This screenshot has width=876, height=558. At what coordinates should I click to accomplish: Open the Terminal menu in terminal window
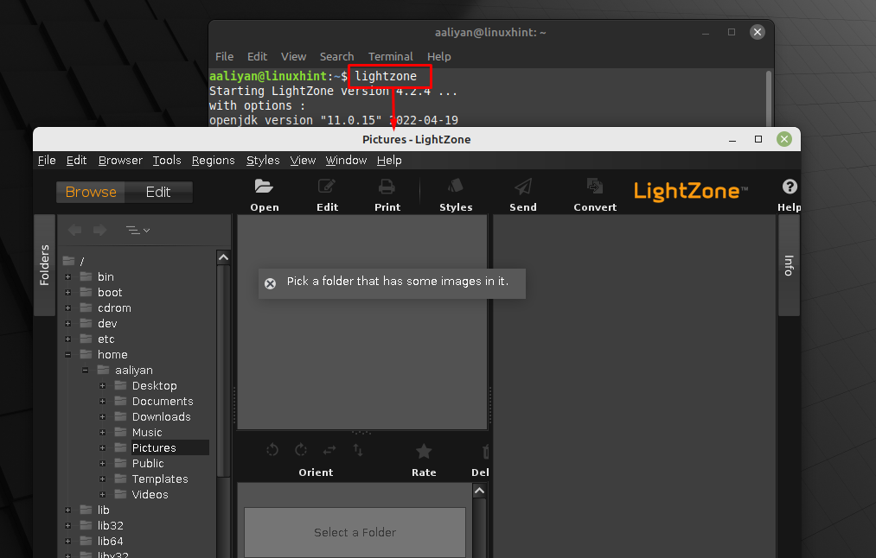[391, 56]
